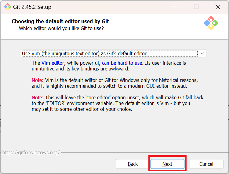The height and width of the screenshot is (174, 229).
Task: Expand the default editor dropdown arrow
Action: (202, 53)
